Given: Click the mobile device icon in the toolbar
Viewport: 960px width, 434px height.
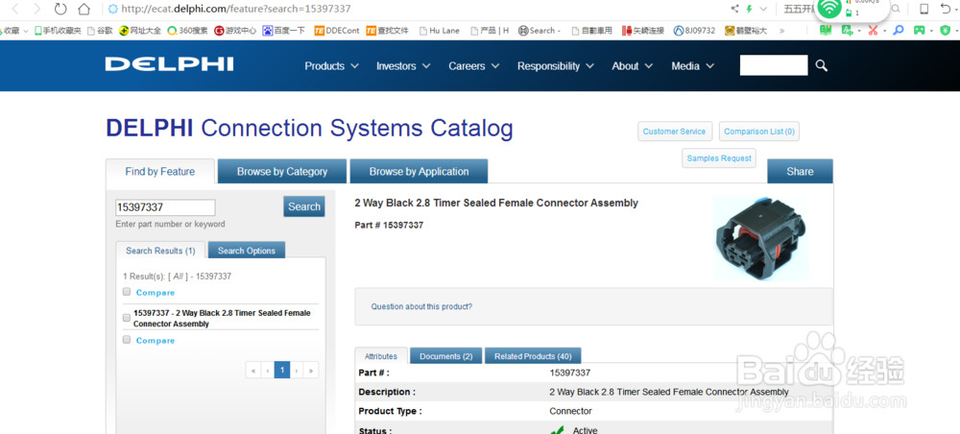Looking at the screenshot, I should click(x=924, y=9).
